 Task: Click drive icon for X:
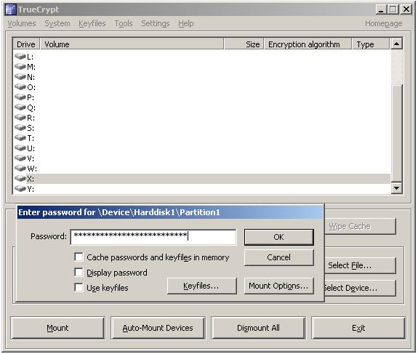point(20,178)
